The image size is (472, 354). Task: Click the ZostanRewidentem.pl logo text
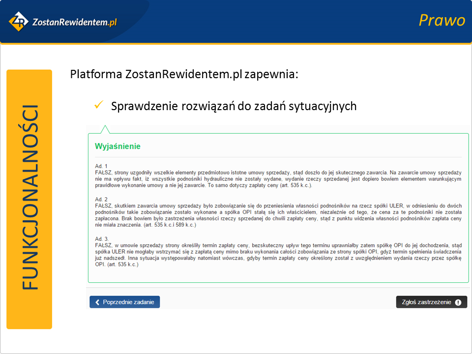coord(74,22)
